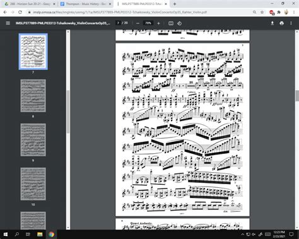Select page 10 thumbnail
The height and width of the screenshot is (239, 299).
point(33,184)
